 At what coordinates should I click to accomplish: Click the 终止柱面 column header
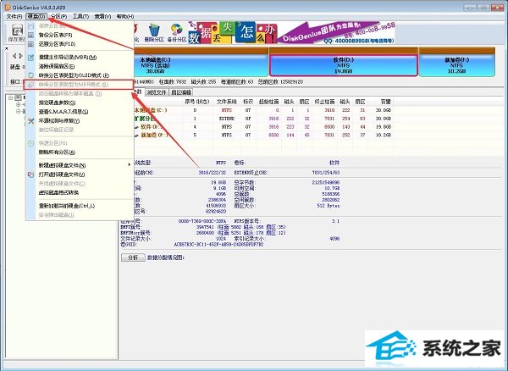tap(324, 102)
